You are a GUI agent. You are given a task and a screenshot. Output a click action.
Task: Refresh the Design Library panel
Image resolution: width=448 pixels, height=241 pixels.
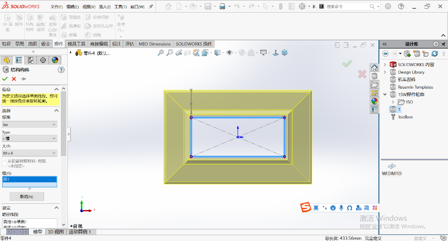point(435,53)
